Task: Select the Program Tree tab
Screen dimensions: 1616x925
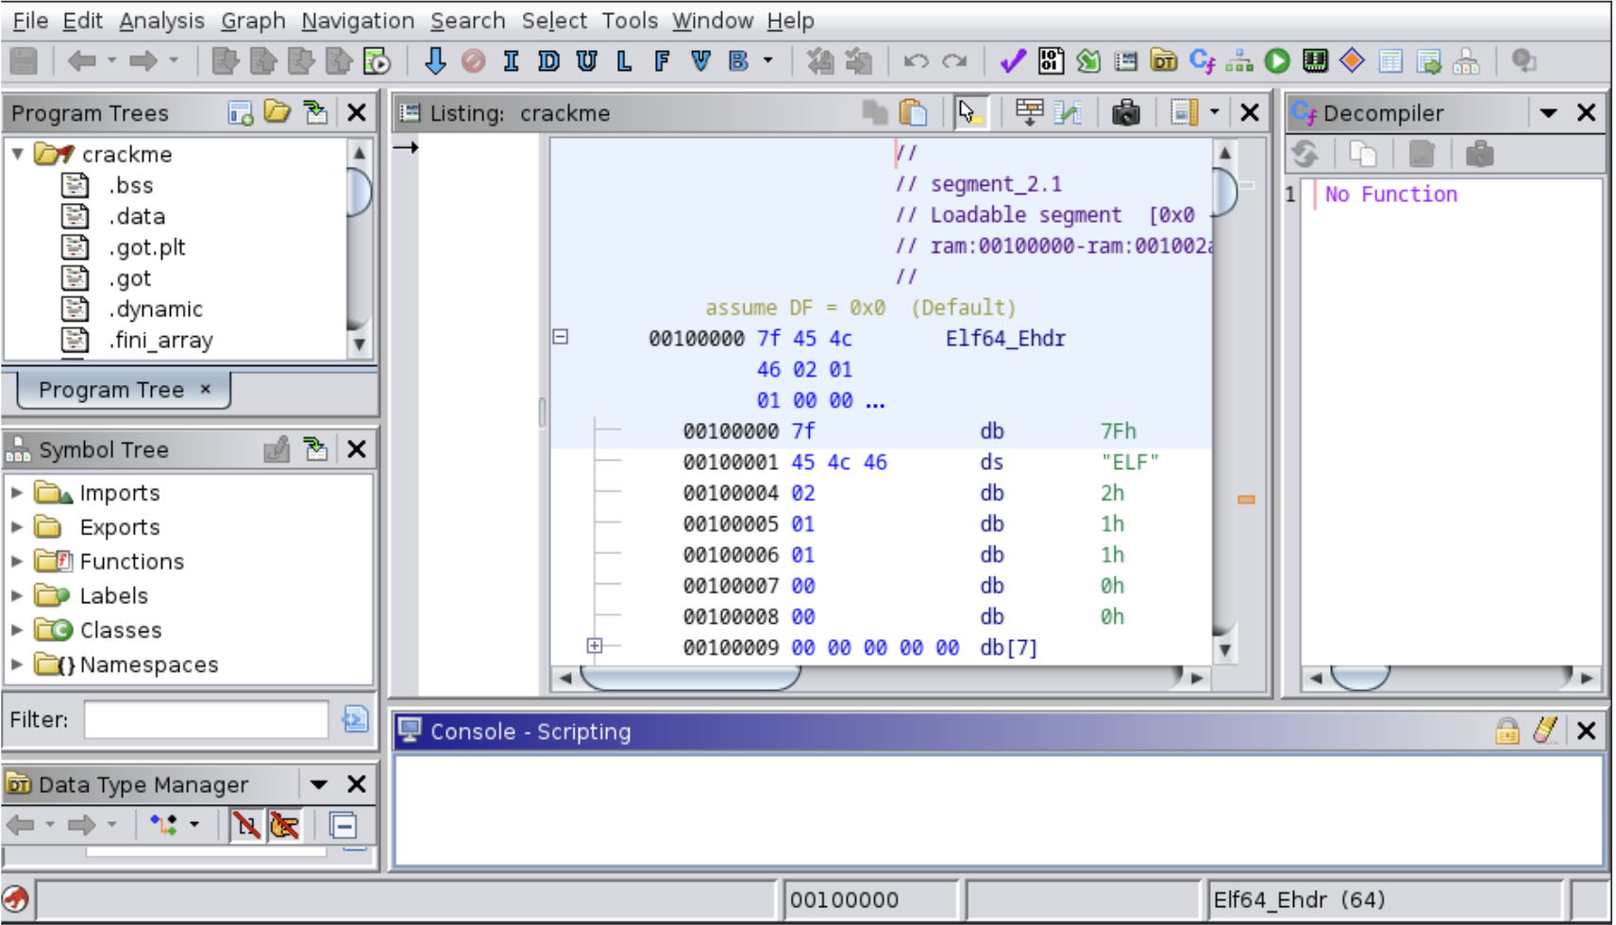Action: tap(111, 390)
